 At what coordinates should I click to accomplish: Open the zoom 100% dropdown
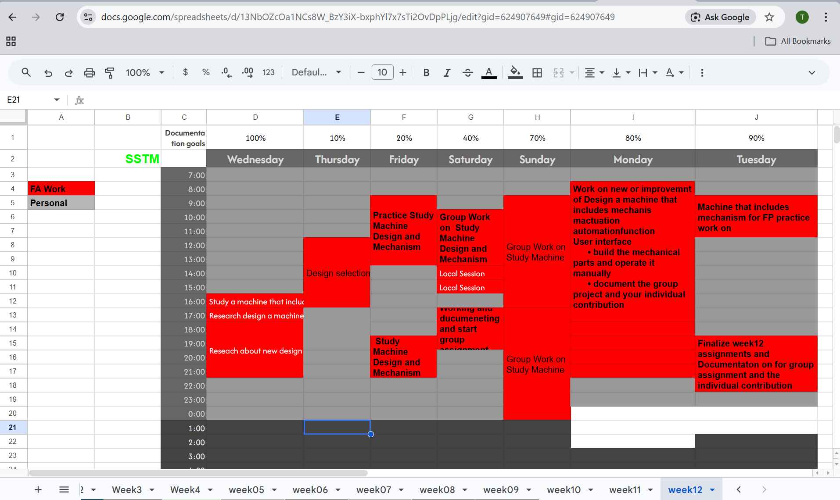145,73
